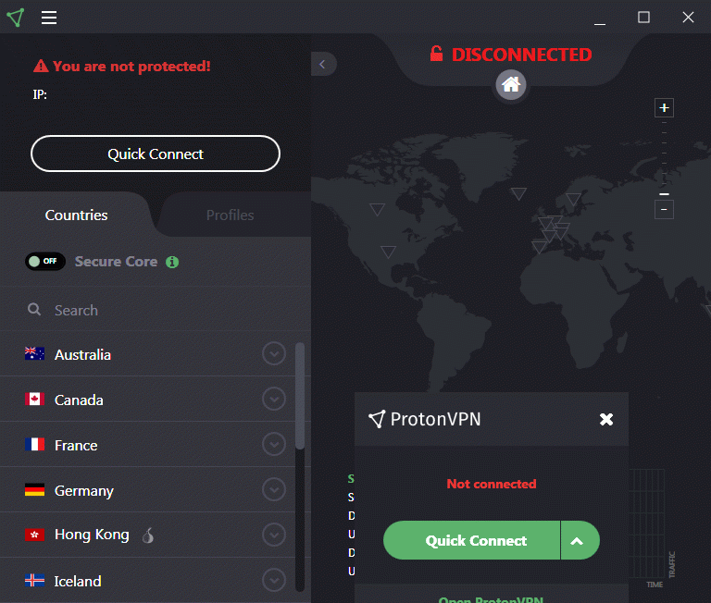Viewport: 711px width, 603px height.
Task: Click the 'Not connected' status text
Action: (492, 484)
